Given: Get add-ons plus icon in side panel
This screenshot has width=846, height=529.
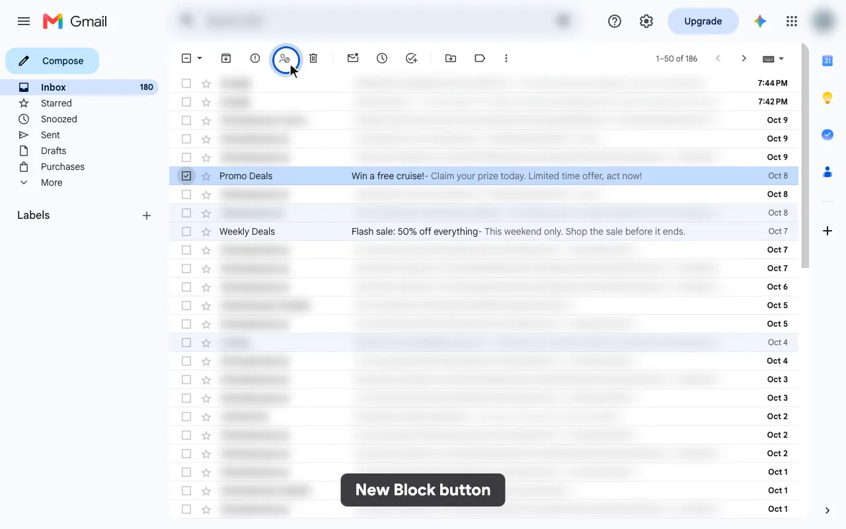Looking at the screenshot, I should 827,231.
